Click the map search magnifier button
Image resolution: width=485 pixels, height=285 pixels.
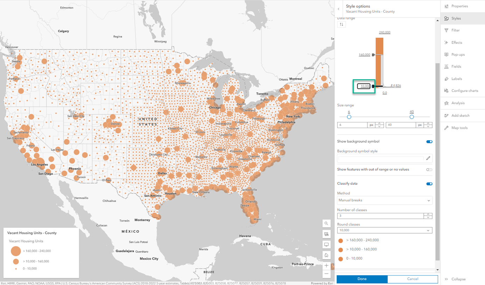(326, 223)
